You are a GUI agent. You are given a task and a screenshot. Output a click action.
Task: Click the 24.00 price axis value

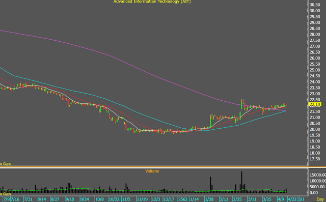click(315, 82)
